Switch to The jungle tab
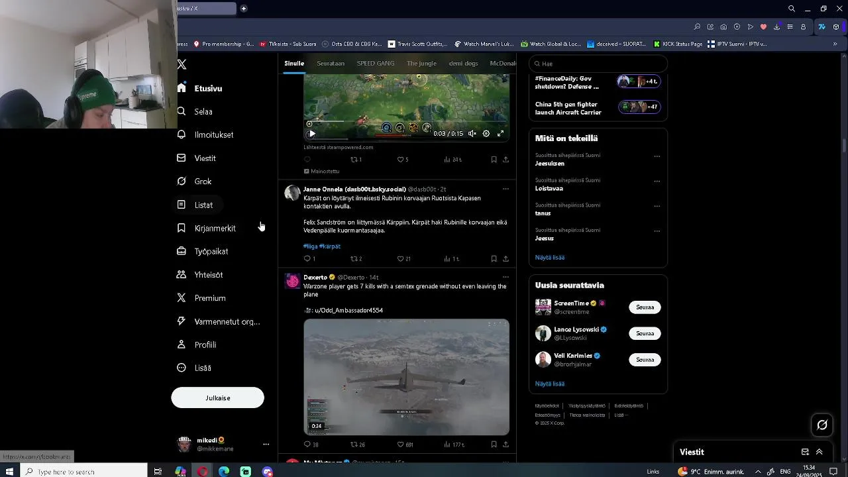848x477 pixels. [x=421, y=64]
